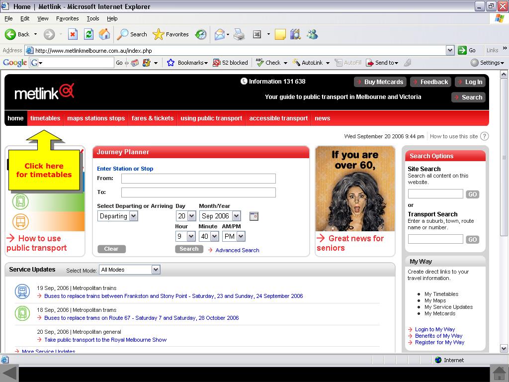Viewport: 509px width, 382px height.
Task: Click the 52 blocked popup blocker icon
Action: tap(217, 63)
